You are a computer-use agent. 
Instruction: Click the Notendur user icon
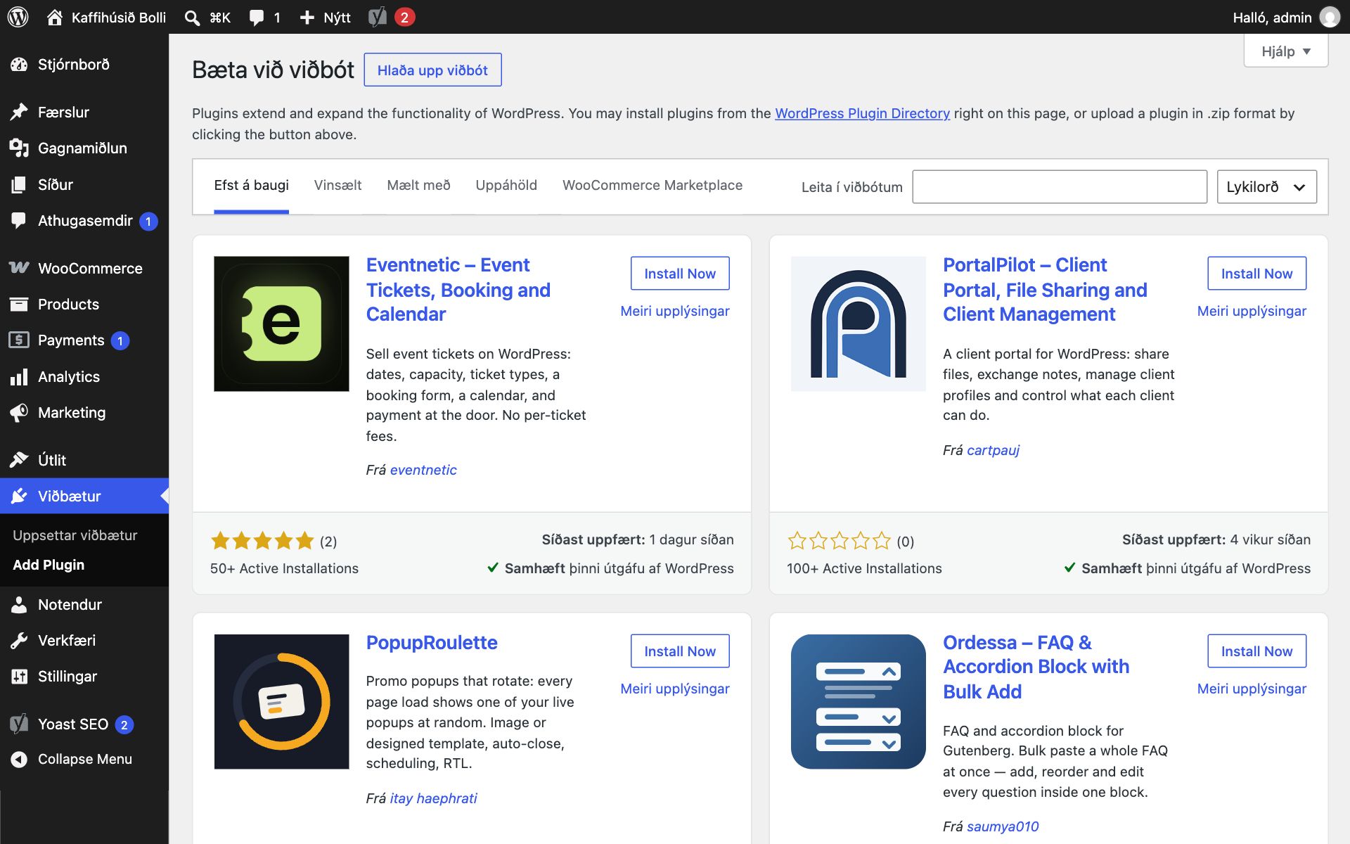(x=19, y=604)
